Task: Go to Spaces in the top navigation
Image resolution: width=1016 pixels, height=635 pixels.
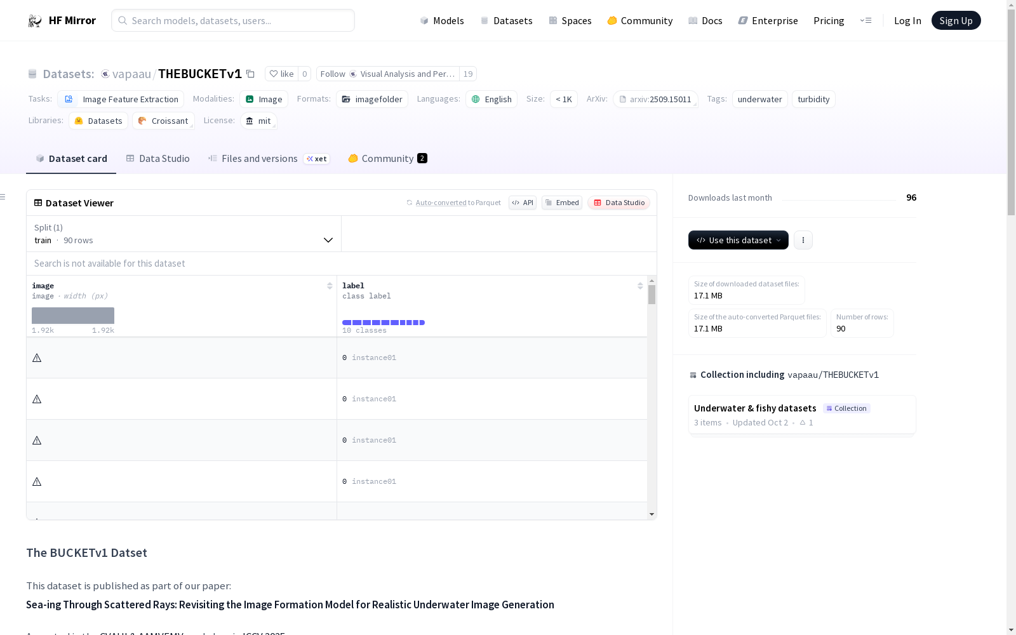Action: pyautogui.click(x=570, y=21)
